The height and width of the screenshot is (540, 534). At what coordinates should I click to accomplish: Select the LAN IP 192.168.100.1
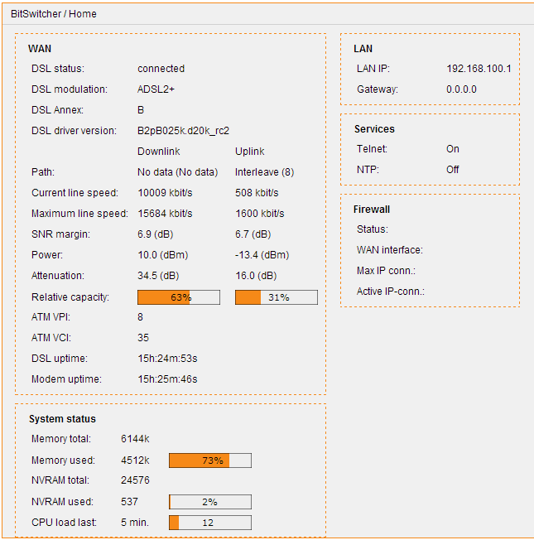(x=479, y=69)
